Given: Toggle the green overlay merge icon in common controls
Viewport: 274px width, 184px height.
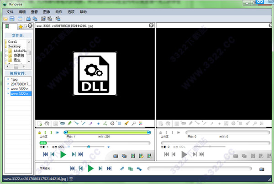Looking at the screenshot, I should (130, 169).
